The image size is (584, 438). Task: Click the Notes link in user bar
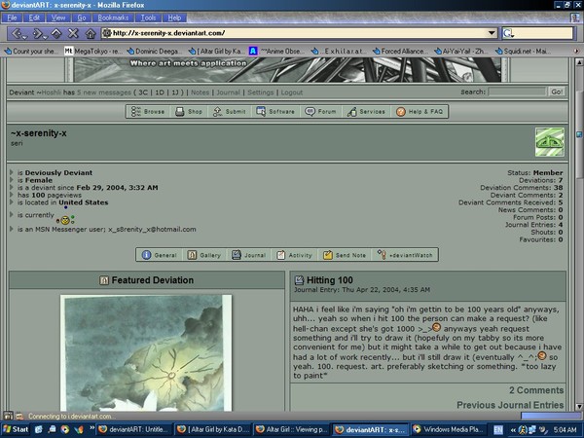click(200, 92)
